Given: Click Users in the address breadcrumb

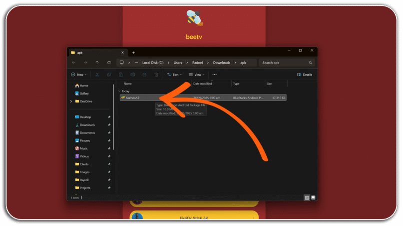Looking at the screenshot, I should pyautogui.click(x=178, y=63).
